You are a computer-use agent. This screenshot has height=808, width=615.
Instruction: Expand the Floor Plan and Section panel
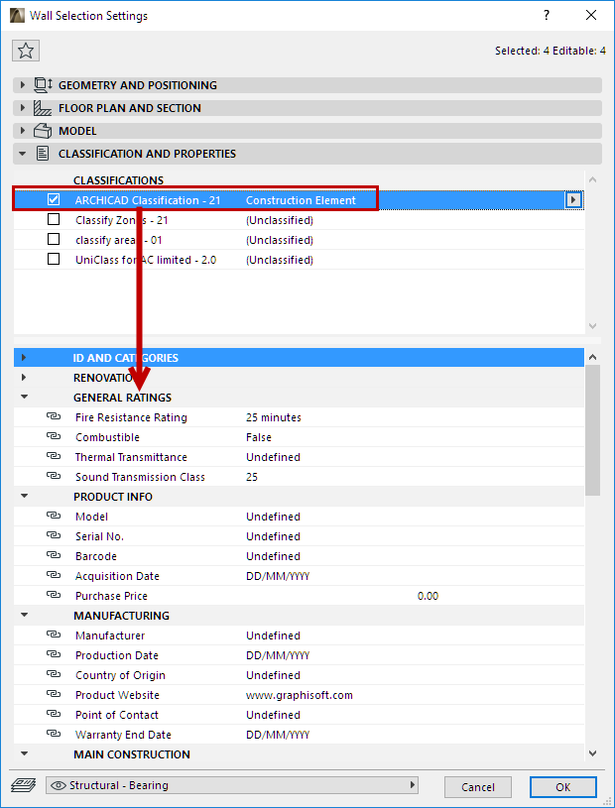[22, 108]
